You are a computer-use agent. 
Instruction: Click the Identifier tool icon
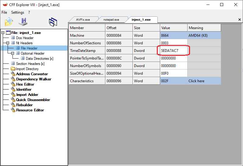13,90
